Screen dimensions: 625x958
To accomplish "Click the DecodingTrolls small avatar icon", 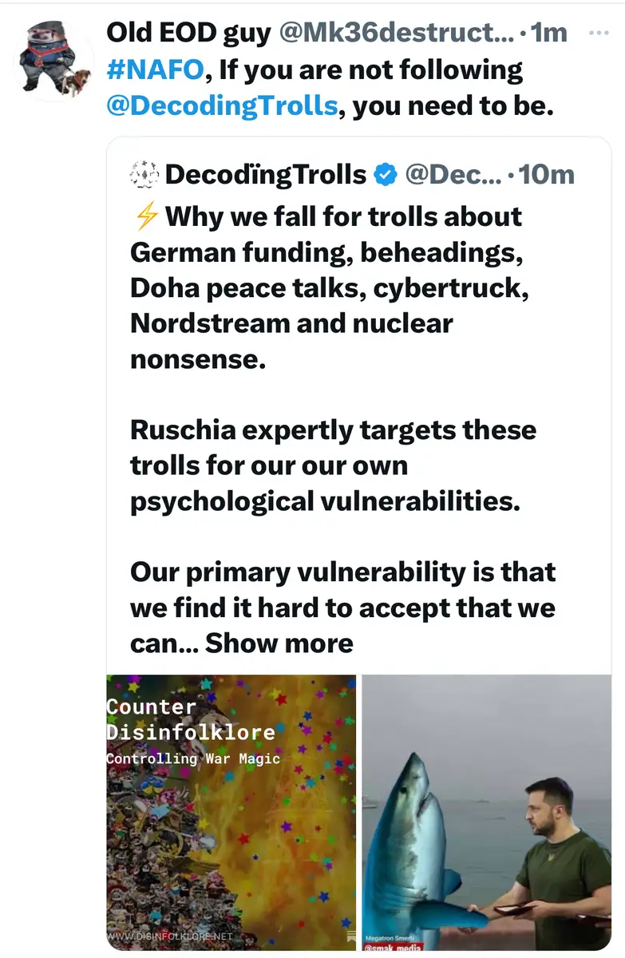I will point(144,174).
